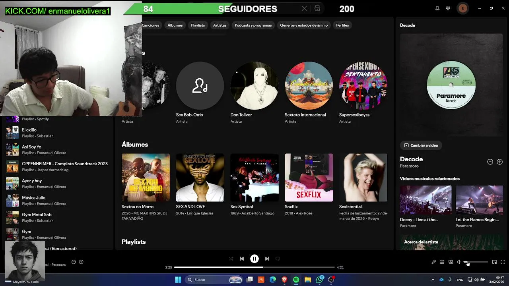Image resolution: width=509 pixels, height=286 pixels.
Task: Play the Decoy - Live video thumbnail
Action: 425,200
